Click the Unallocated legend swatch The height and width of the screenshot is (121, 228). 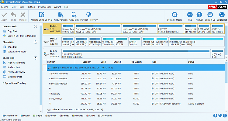(x=99, y=116)
